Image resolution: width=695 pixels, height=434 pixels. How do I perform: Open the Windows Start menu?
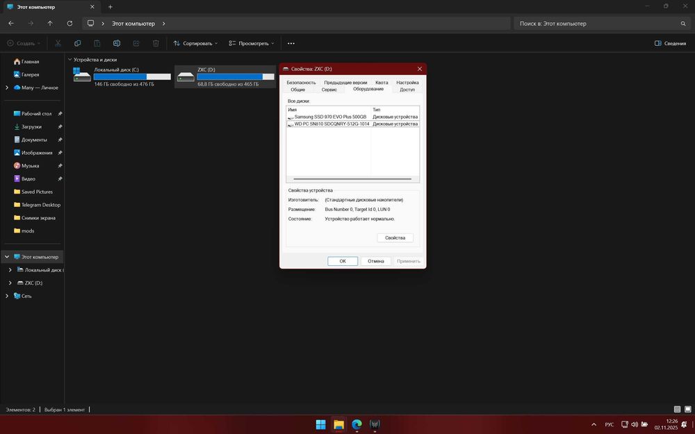(321, 425)
